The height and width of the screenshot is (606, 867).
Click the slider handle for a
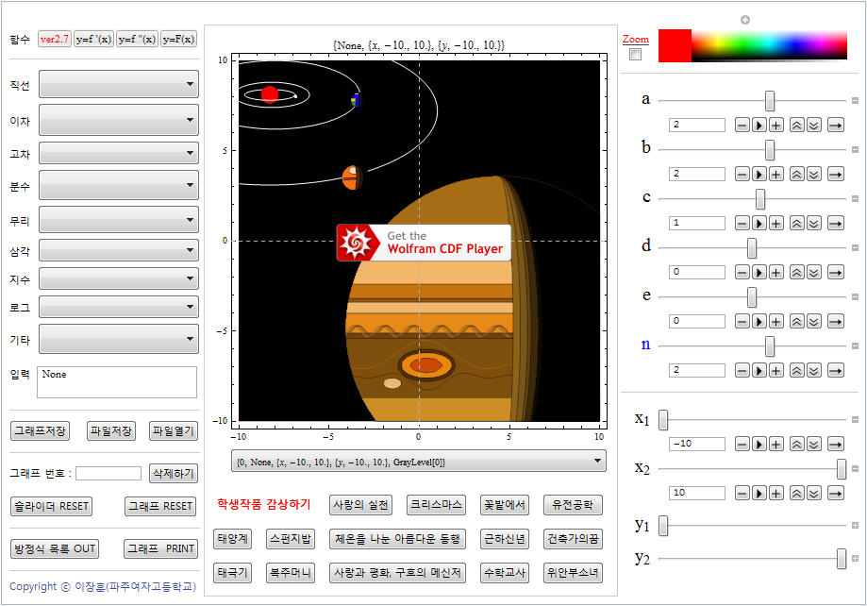(x=769, y=101)
